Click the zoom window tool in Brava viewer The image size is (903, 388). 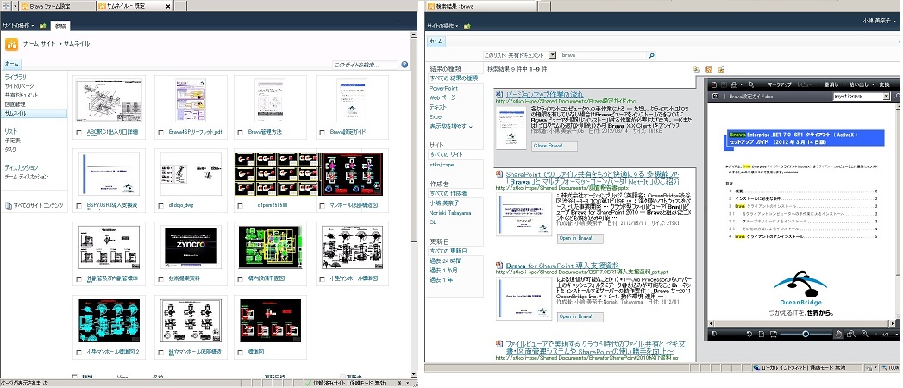tap(850, 334)
